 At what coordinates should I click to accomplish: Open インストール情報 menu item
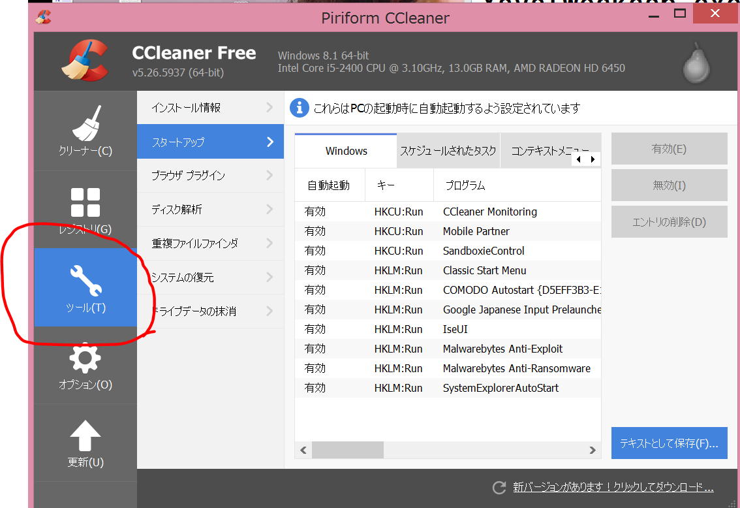click(x=211, y=108)
